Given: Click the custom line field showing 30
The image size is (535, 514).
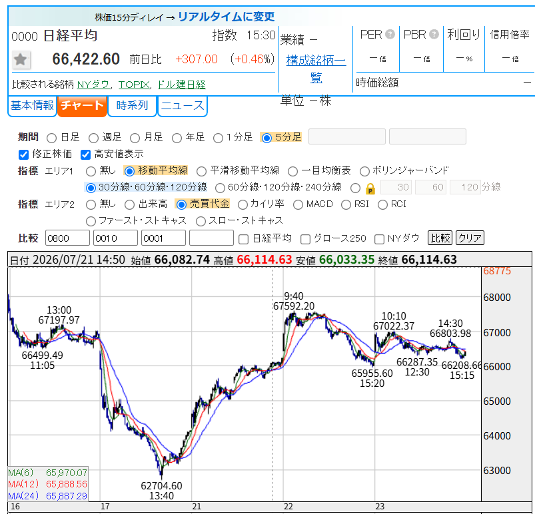Looking at the screenshot, I should click(x=396, y=187).
